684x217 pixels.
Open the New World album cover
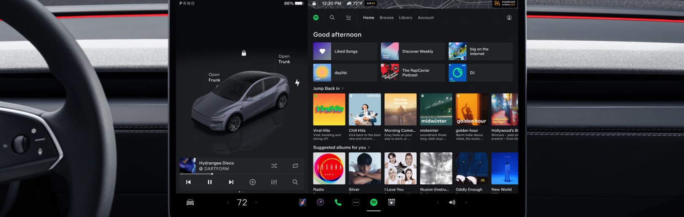504,168
